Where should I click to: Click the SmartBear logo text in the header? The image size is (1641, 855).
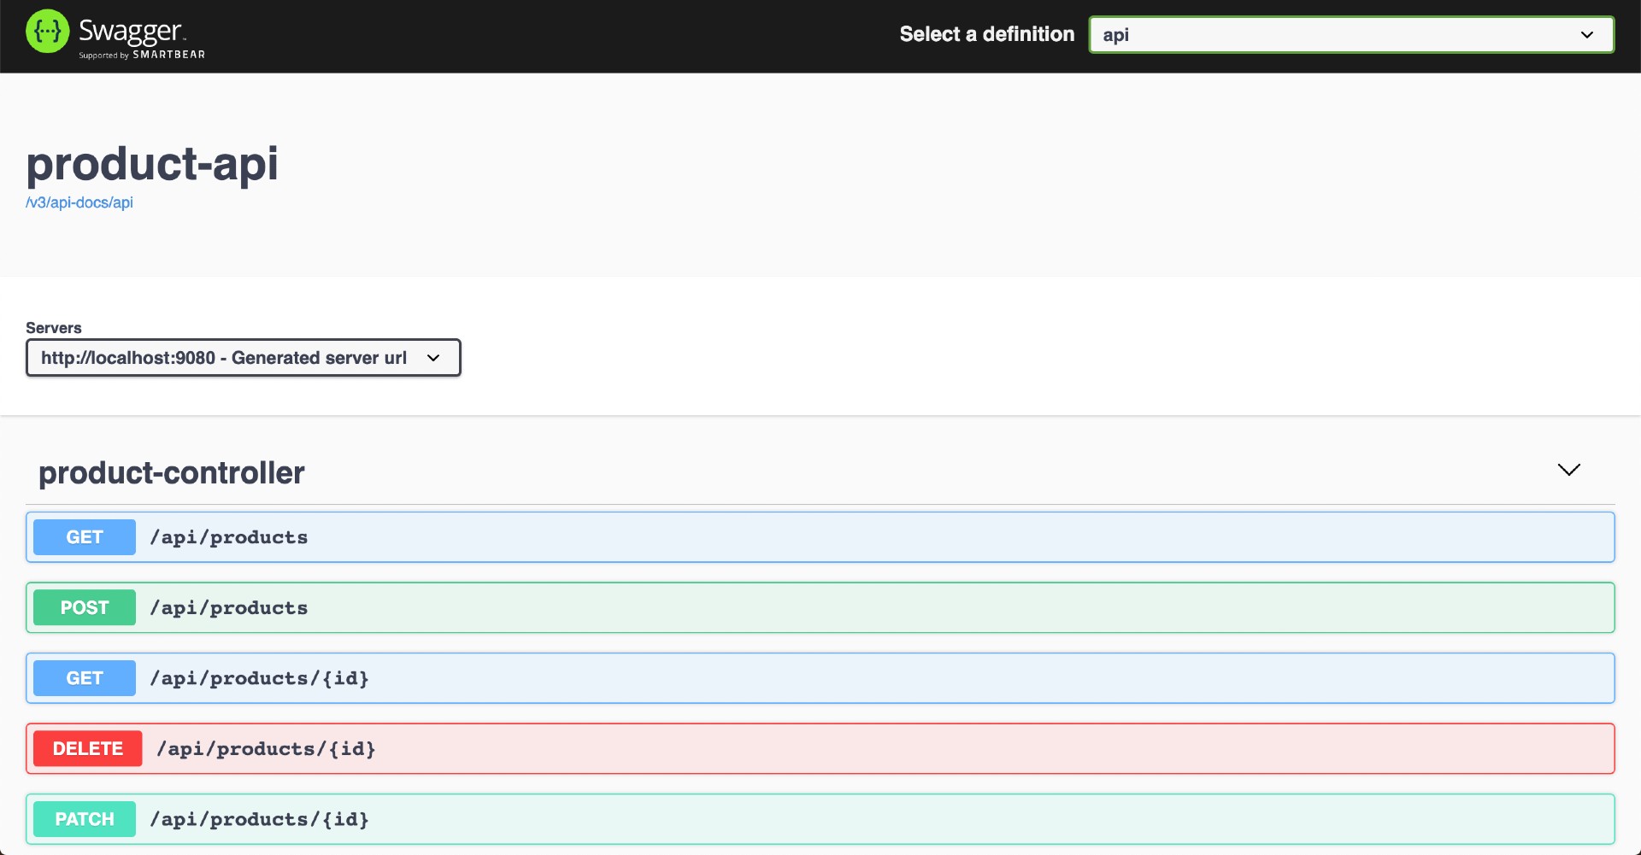(168, 55)
